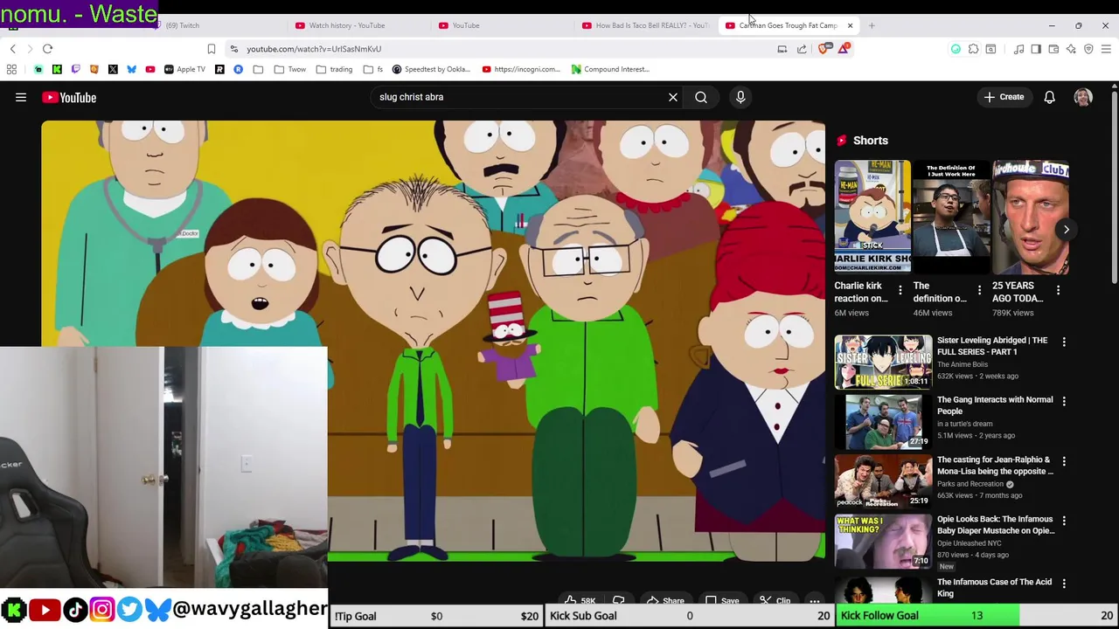Open Brave Rewards triangle icon

[x=843, y=49]
